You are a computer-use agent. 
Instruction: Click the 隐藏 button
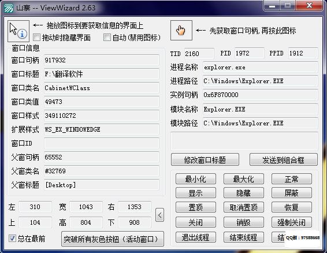244,193
